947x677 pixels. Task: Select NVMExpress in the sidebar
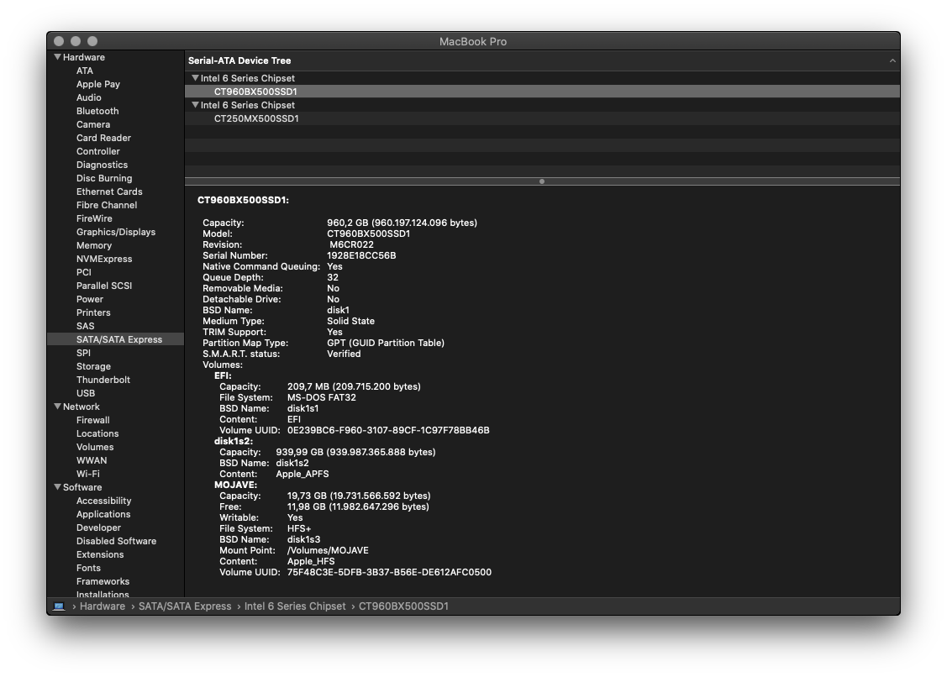(104, 259)
